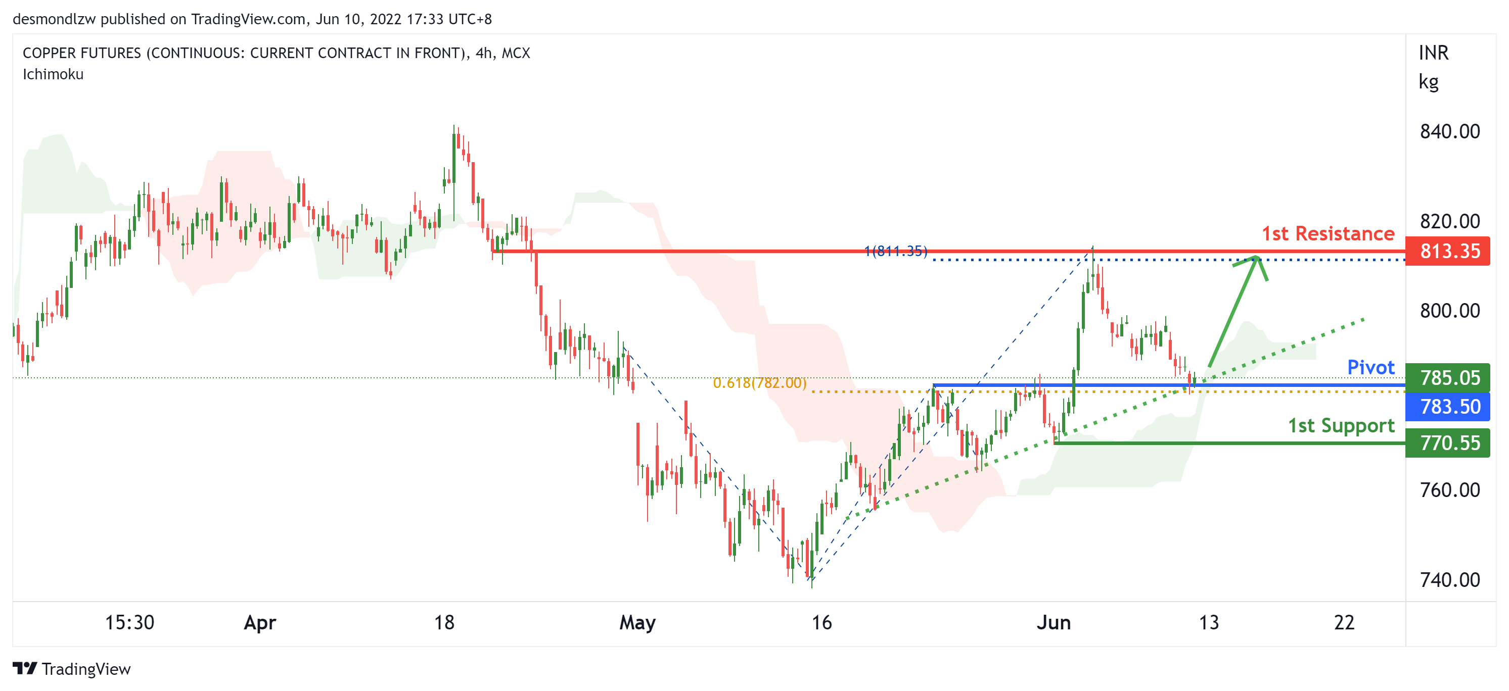Click the 800.00 price axis value

(x=1449, y=311)
